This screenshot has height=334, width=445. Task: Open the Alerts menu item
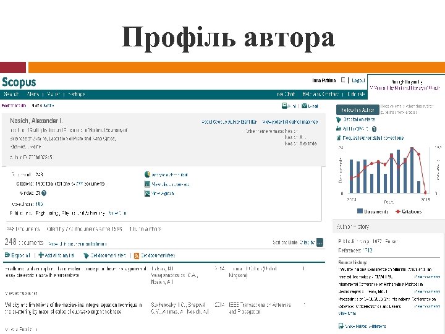[33, 94]
